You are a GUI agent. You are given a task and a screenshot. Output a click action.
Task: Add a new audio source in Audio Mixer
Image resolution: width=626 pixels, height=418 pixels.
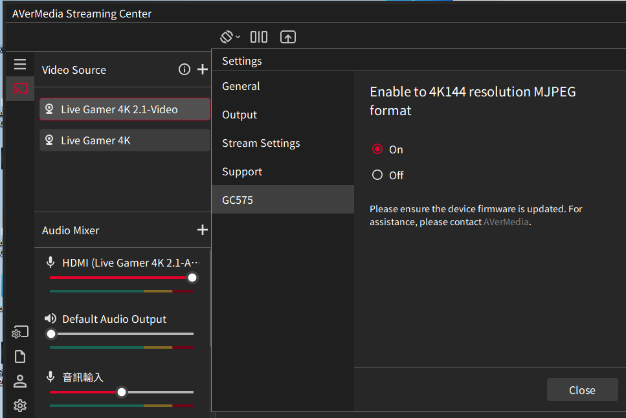[x=203, y=230]
